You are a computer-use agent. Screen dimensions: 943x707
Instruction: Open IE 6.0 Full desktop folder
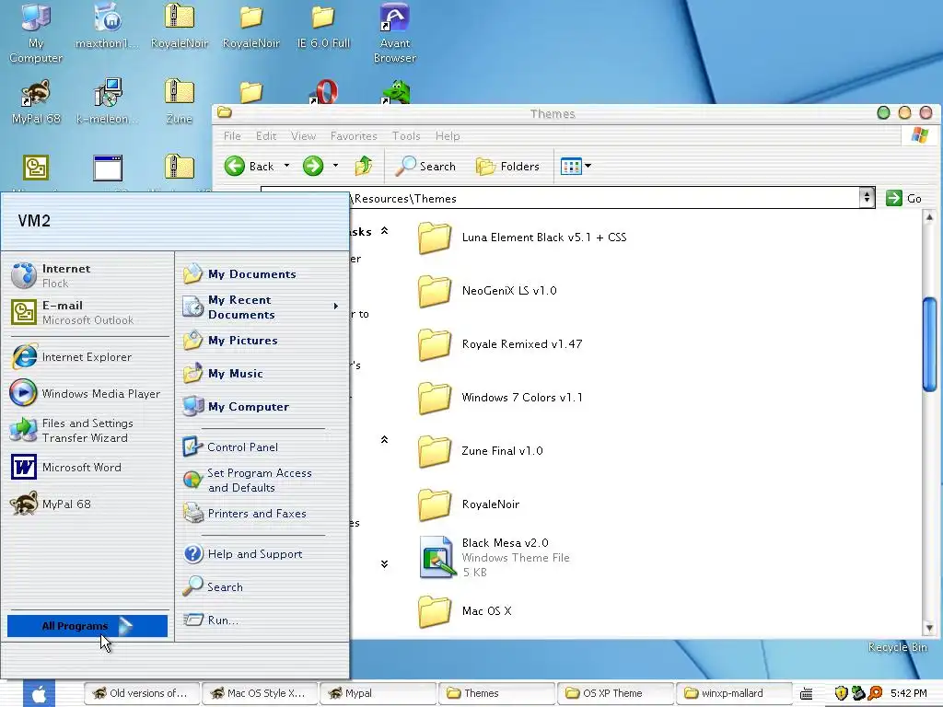(x=323, y=28)
